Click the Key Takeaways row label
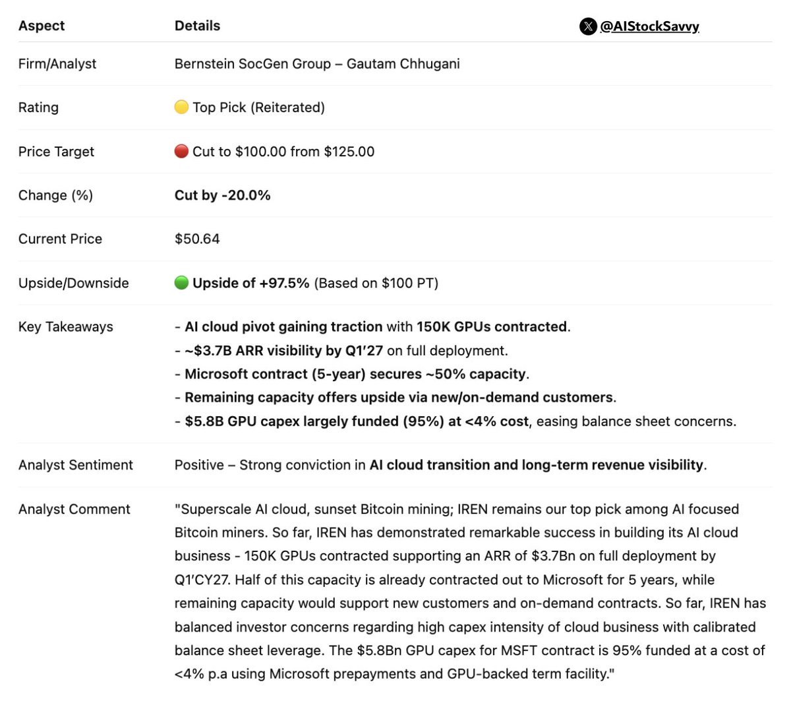 (x=65, y=327)
